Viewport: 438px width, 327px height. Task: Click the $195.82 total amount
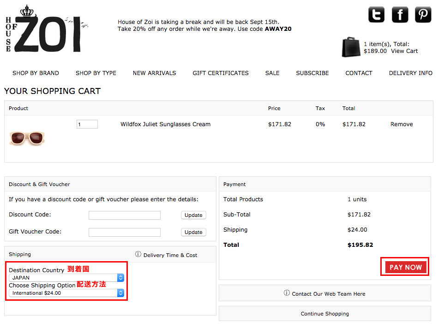click(x=360, y=245)
